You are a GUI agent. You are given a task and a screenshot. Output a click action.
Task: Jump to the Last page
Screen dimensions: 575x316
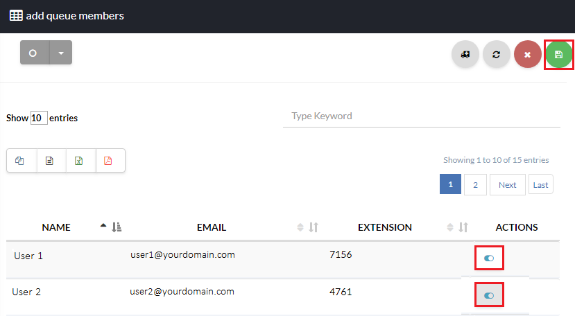tap(540, 185)
